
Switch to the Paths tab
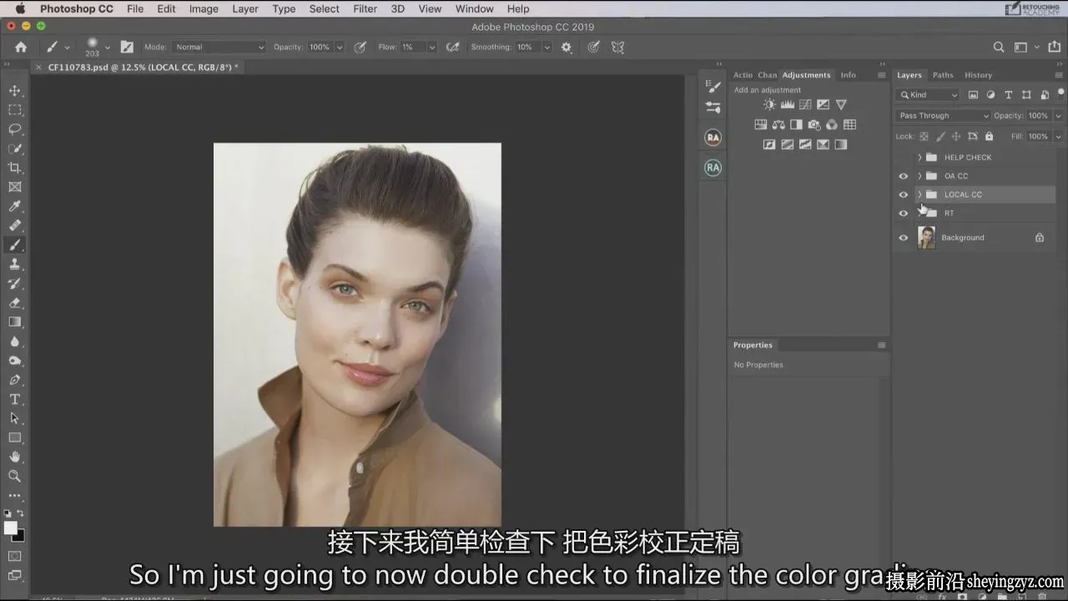coord(943,75)
